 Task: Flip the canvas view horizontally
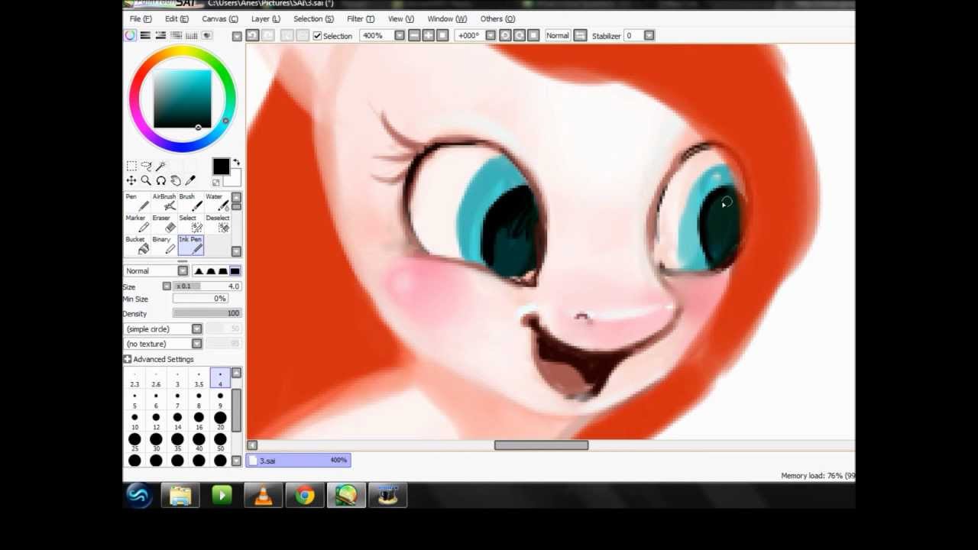coord(580,35)
